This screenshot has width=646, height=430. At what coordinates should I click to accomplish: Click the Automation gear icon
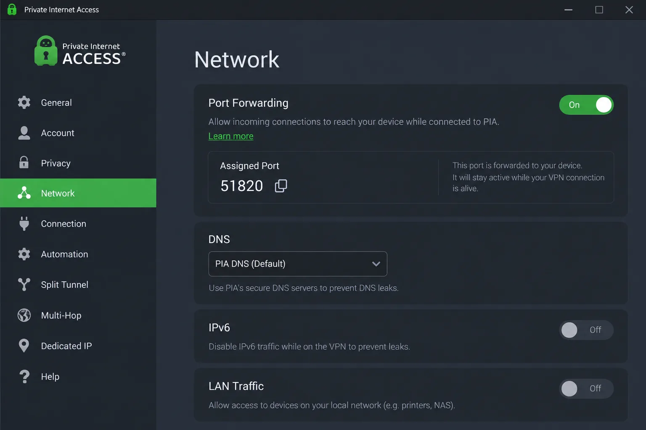tap(24, 254)
